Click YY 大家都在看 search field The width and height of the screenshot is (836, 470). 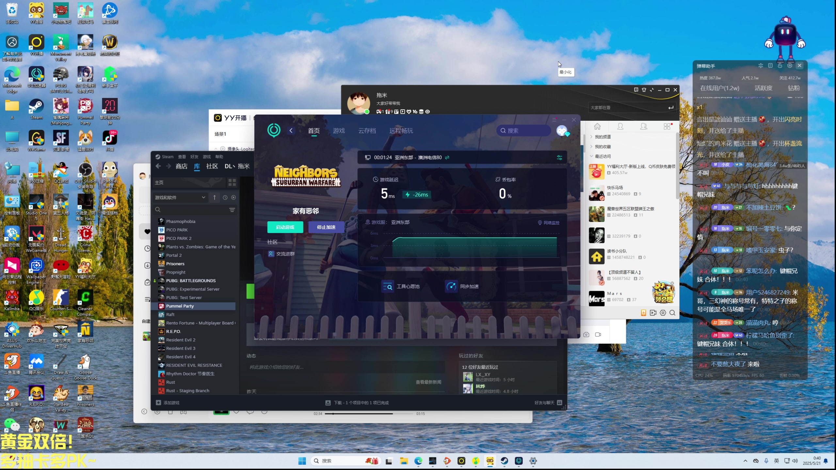point(632,107)
